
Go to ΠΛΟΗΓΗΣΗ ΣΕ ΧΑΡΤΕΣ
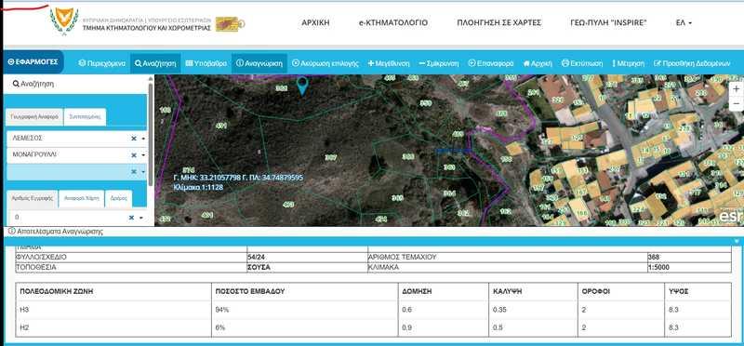pos(499,22)
